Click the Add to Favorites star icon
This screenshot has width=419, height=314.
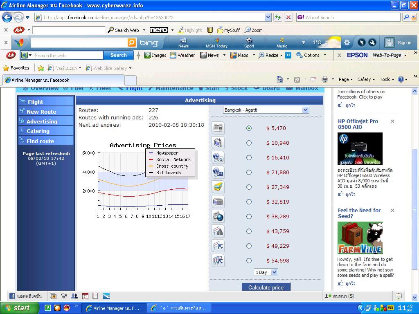(x=41, y=68)
